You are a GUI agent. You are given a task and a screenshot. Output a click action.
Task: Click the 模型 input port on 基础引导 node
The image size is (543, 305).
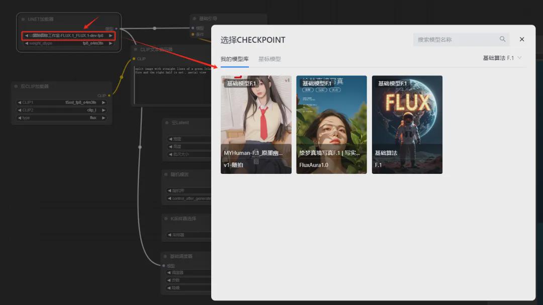tap(192, 28)
